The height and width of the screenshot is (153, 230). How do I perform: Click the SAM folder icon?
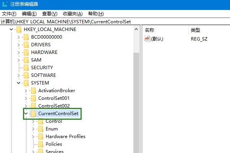click(x=26, y=60)
